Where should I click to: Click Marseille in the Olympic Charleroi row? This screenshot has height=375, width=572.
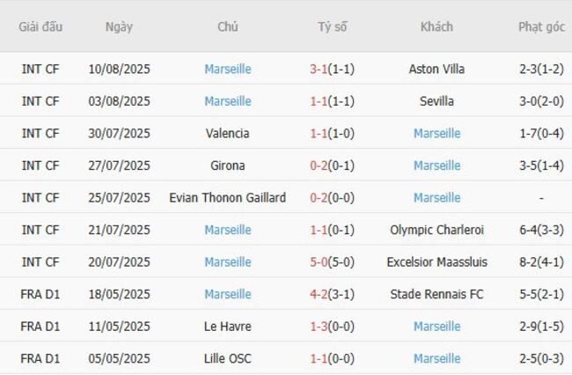click(228, 230)
